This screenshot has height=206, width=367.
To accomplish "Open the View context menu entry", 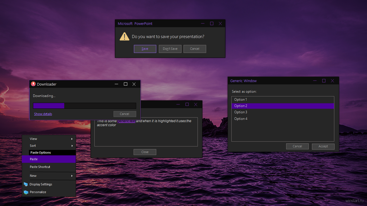I will coord(49,139).
